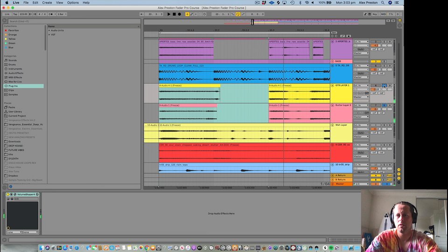The width and height of the screenshot is (448, 252).
Task: Switch to Session view using the yellow selector
Action: click(400, 20)
